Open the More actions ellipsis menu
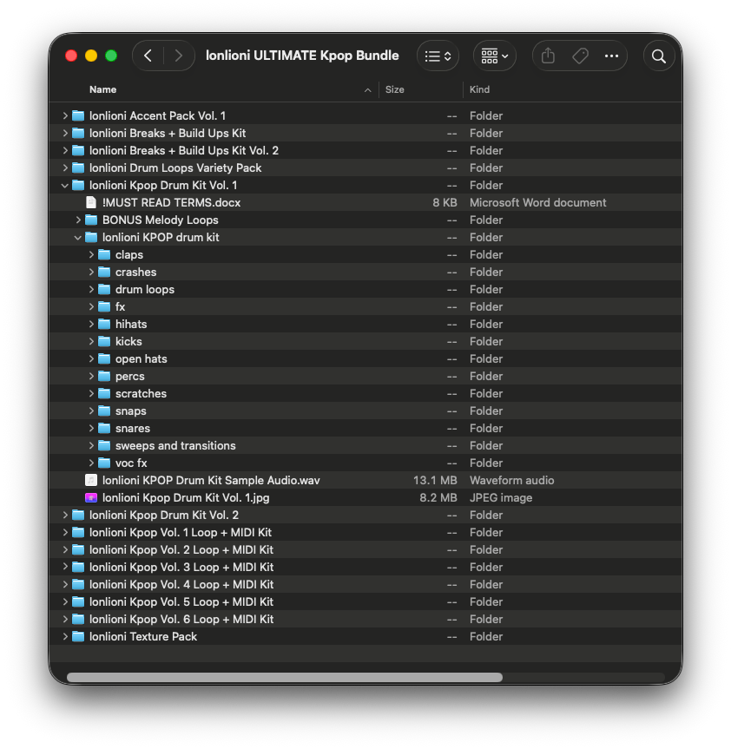The height and width of the screenshot is (749, 731). tap(611, 56)
